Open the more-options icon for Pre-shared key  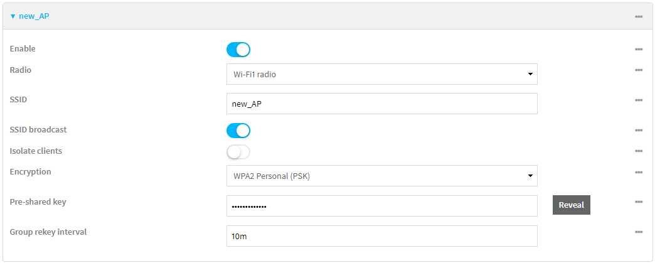click(638, 202)
